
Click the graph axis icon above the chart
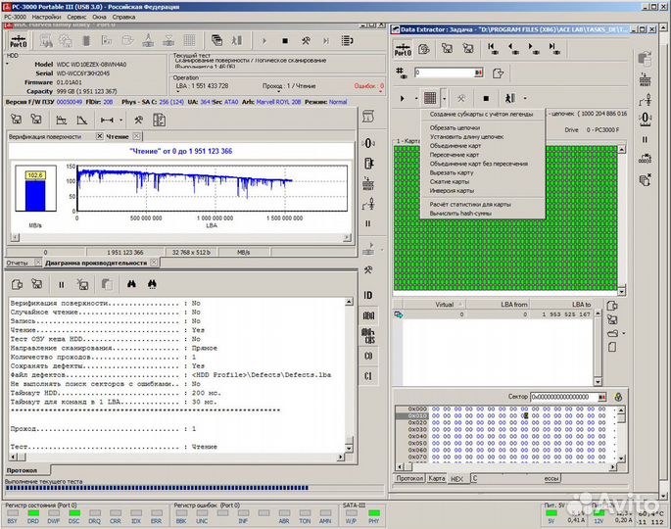(x=61, y=120)
